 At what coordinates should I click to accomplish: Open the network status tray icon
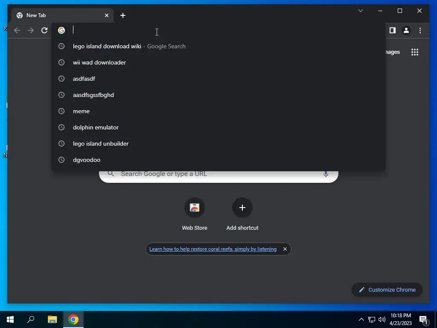pos(372,319)
